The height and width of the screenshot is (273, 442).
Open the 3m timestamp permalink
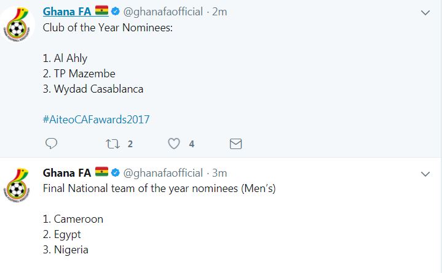pos(219,172)
